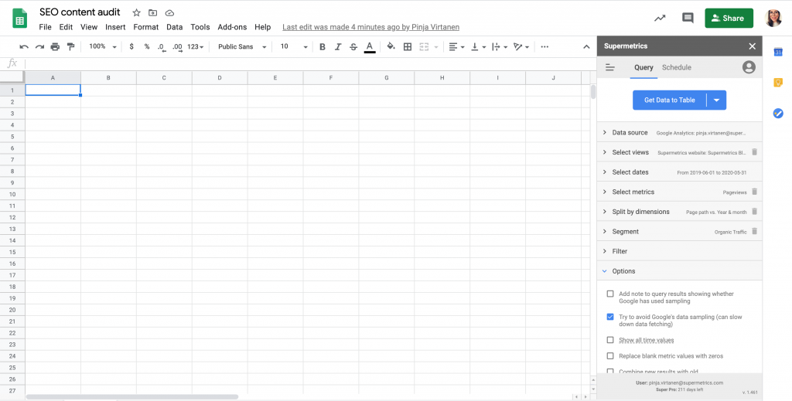This screenshot has height=401, width=792.
Task: Uncheck Try to avoid Google's data sampling
Action: pos(610,317)
